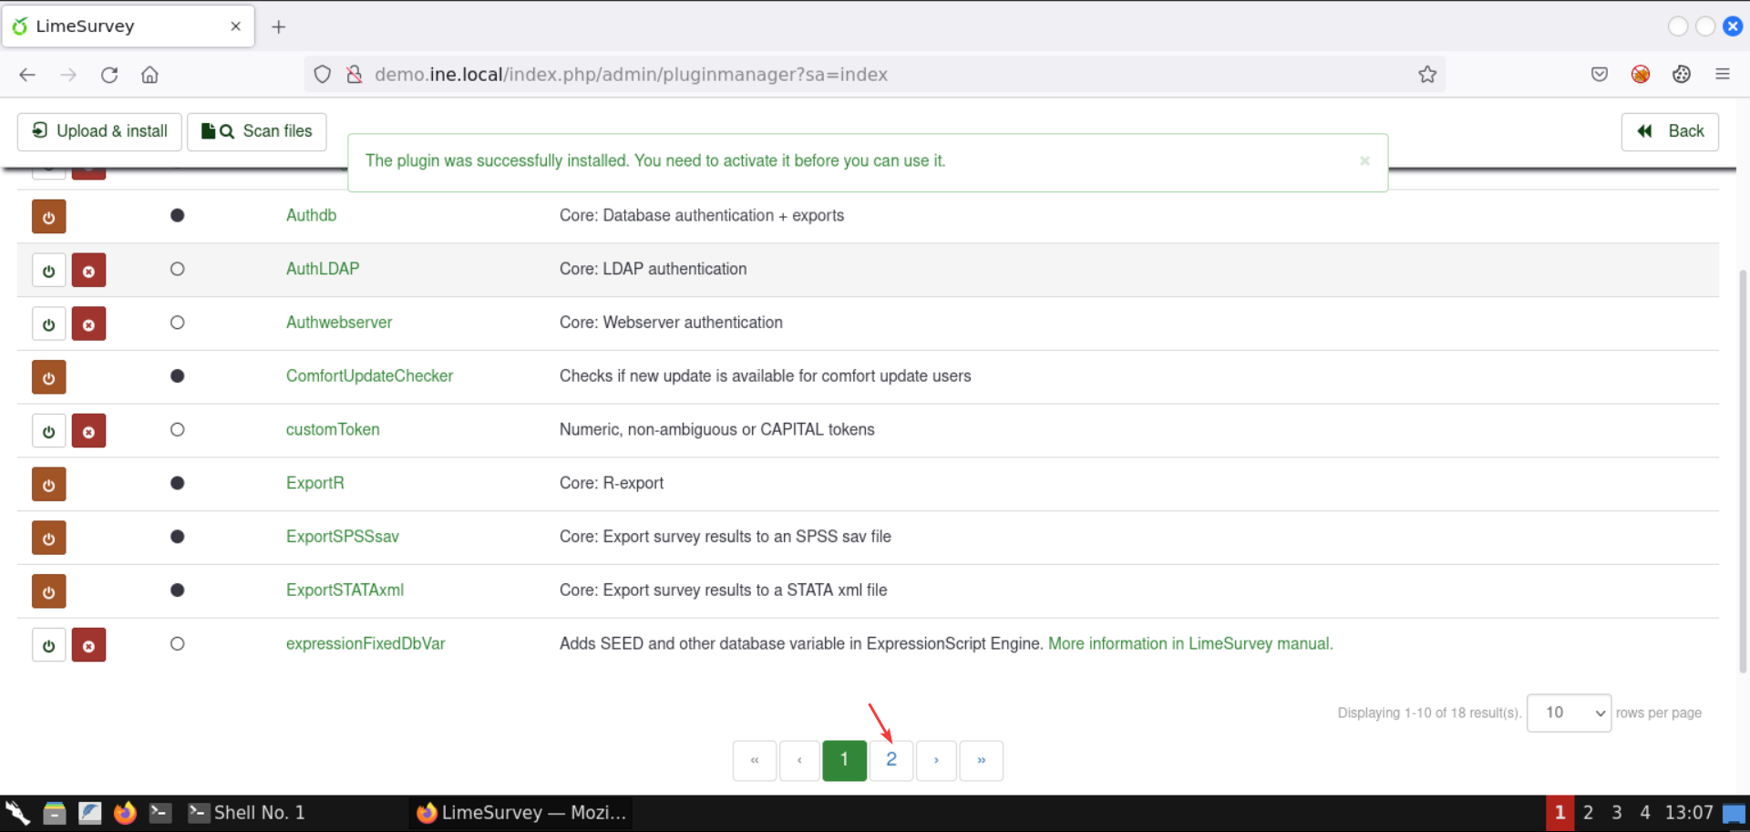
Task: Select pagination page 1
Action: [x=844, y=760]
